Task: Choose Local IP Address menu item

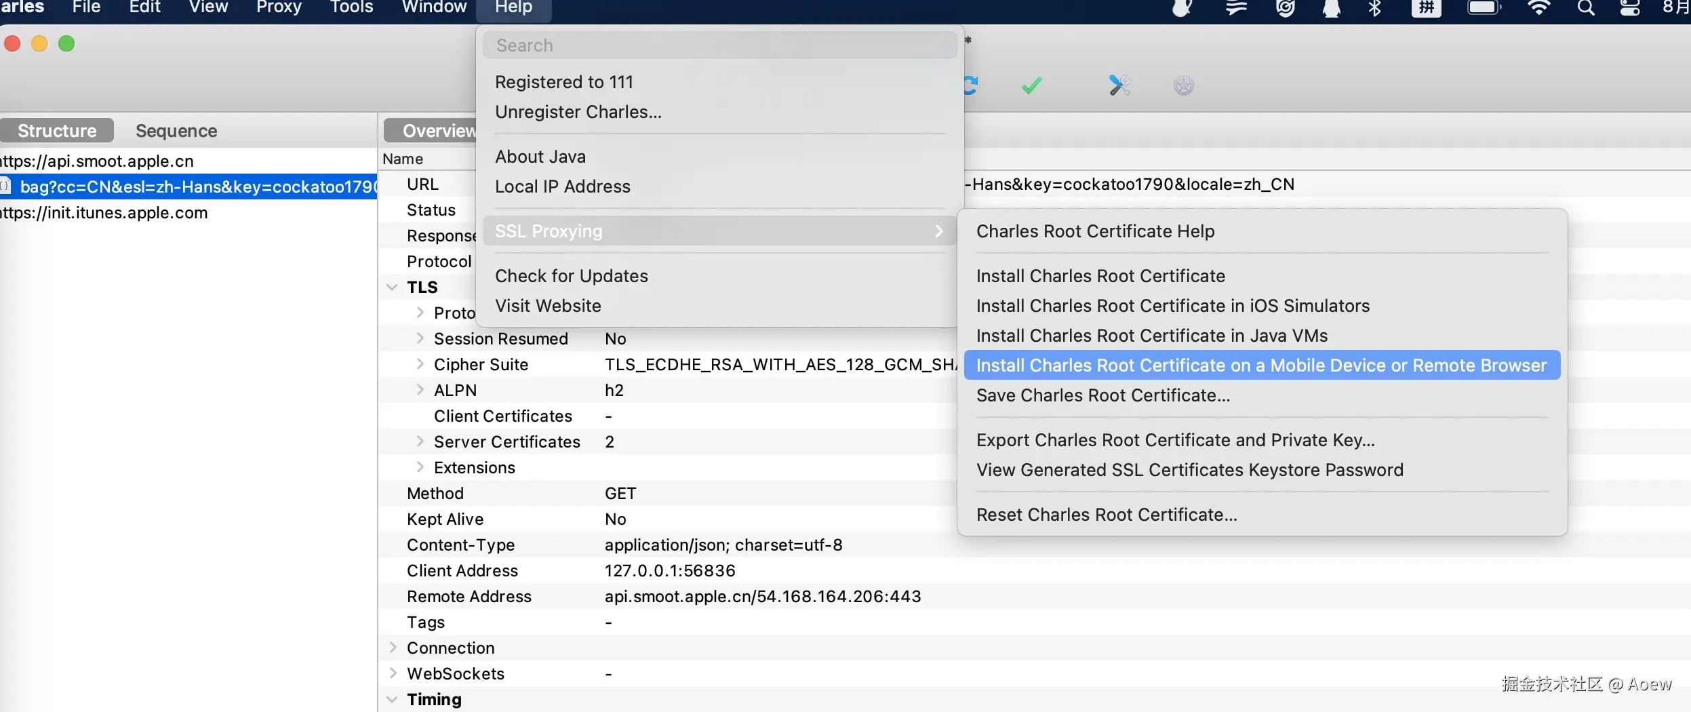Action: (x=719, y=186)
